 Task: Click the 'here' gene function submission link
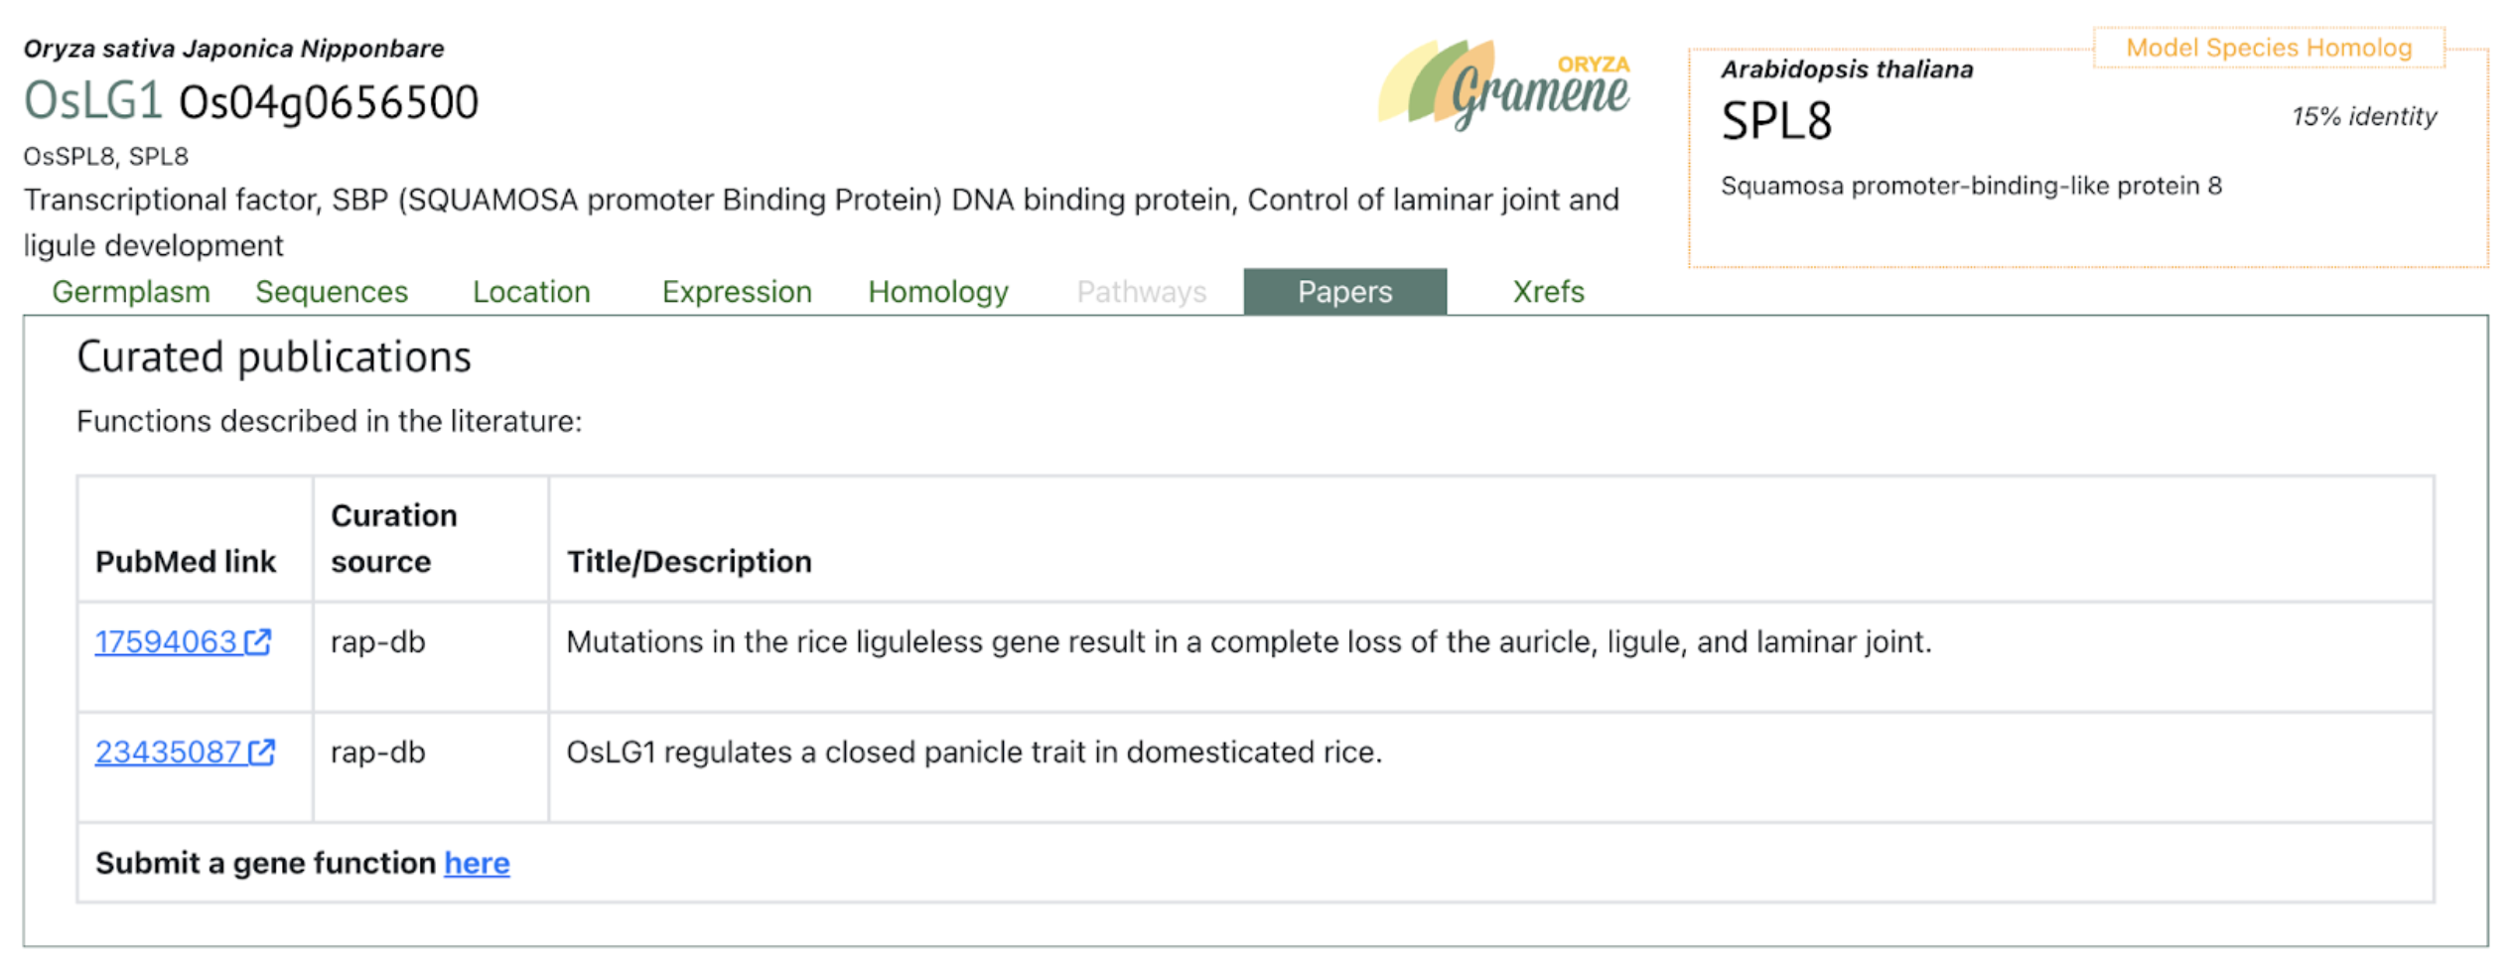pos(477,864)
